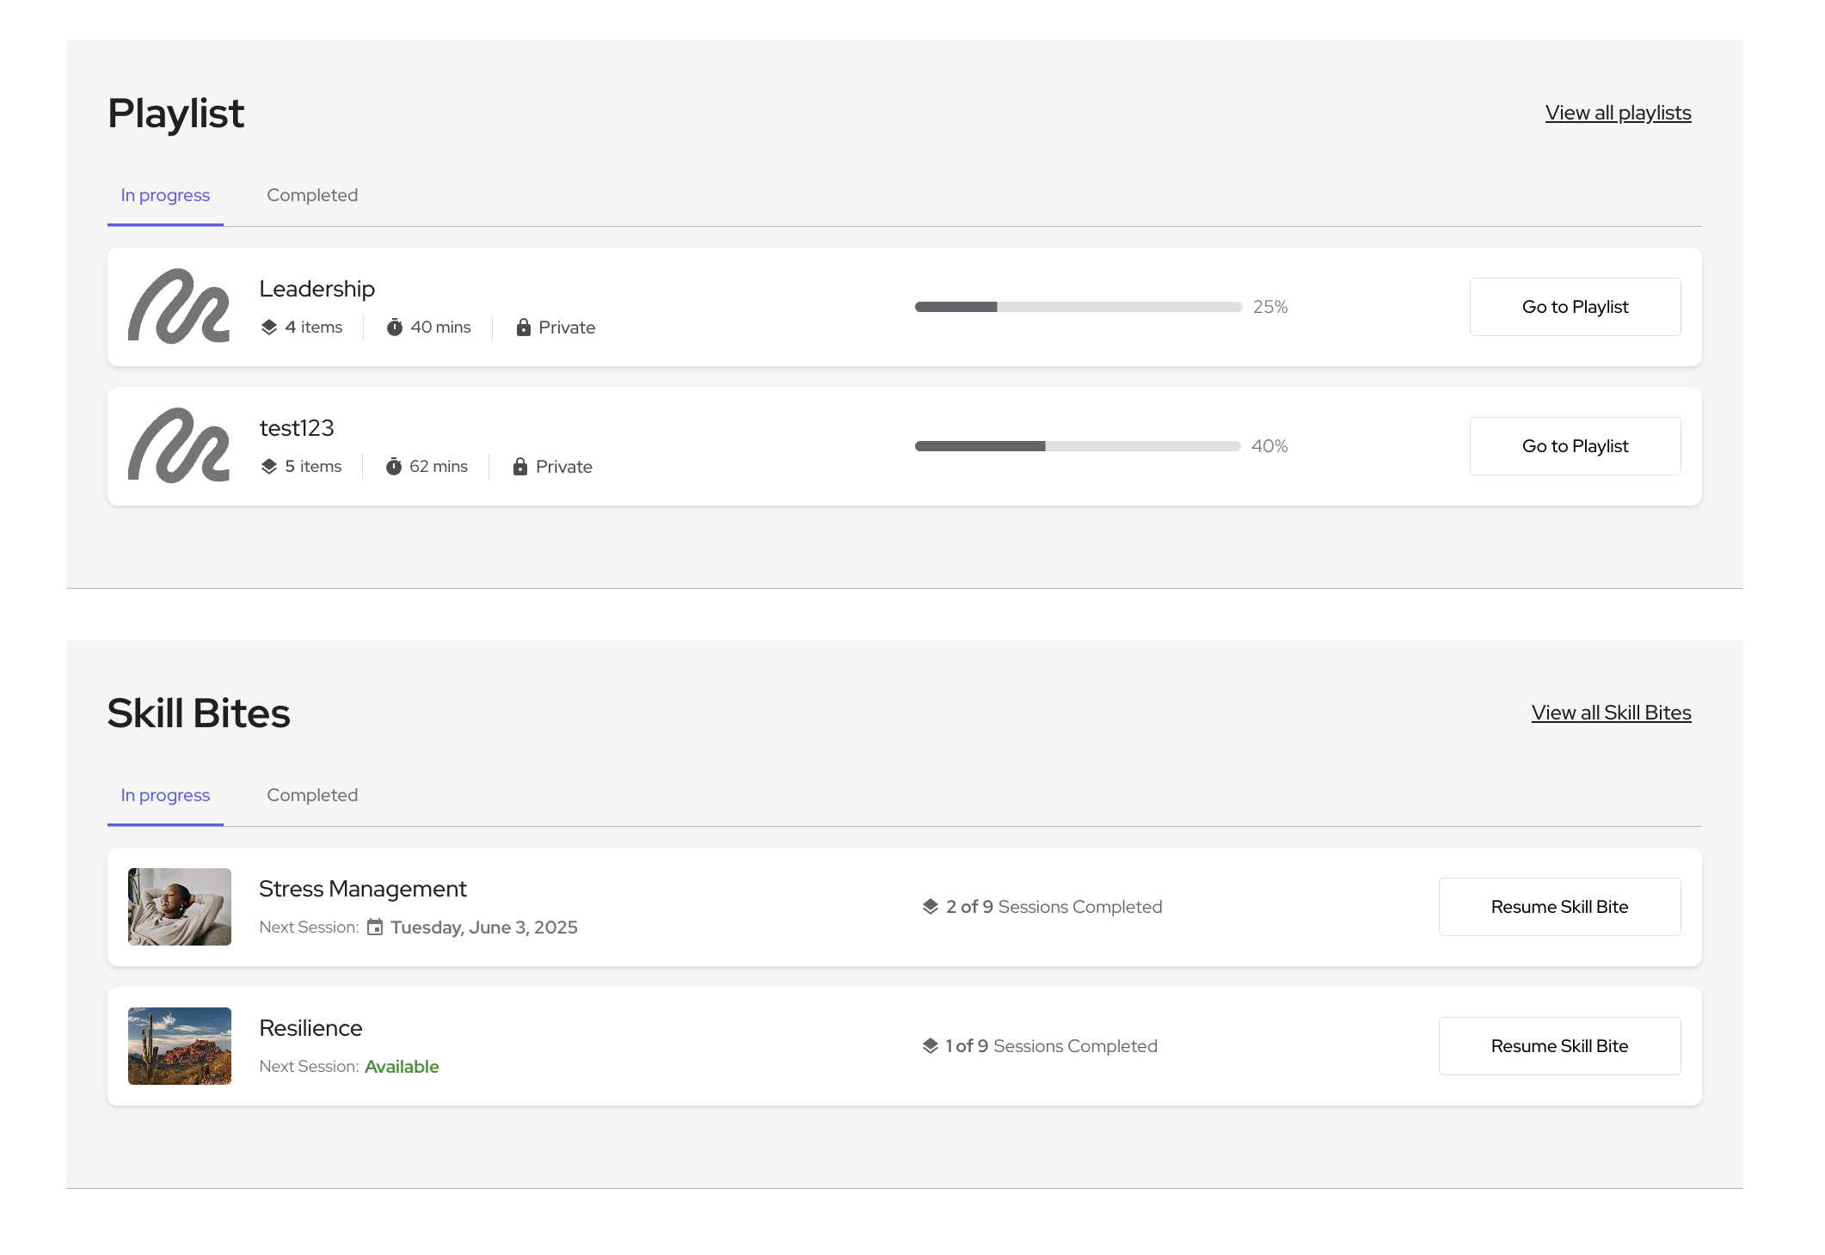Click the 40% progress bar on test123
Viewport: 1825px width, 1255px height.
(x=1078, y=445)
